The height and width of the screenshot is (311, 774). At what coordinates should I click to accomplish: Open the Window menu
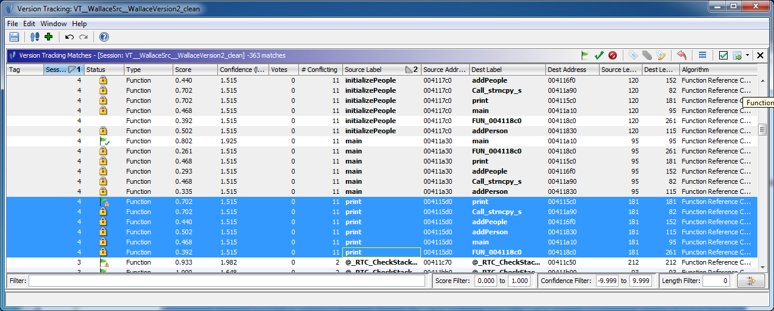tap(54, 24)
